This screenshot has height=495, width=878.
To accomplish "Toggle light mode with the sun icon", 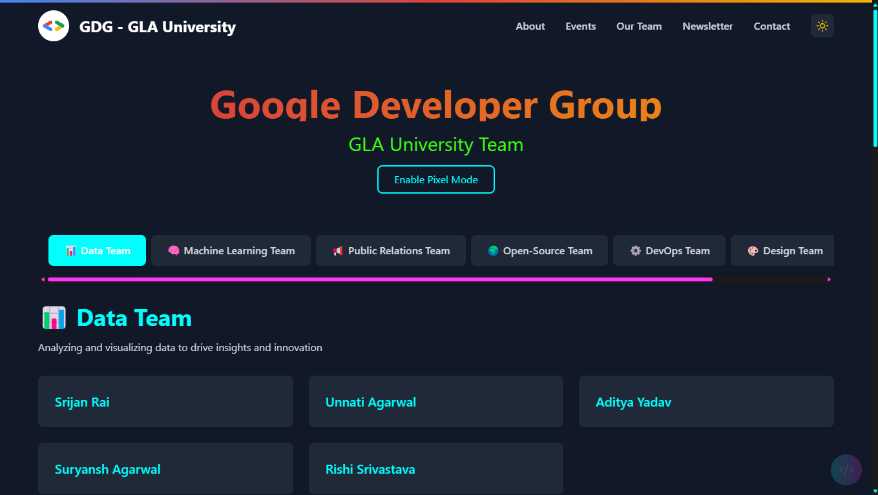I will coord(822,26).
